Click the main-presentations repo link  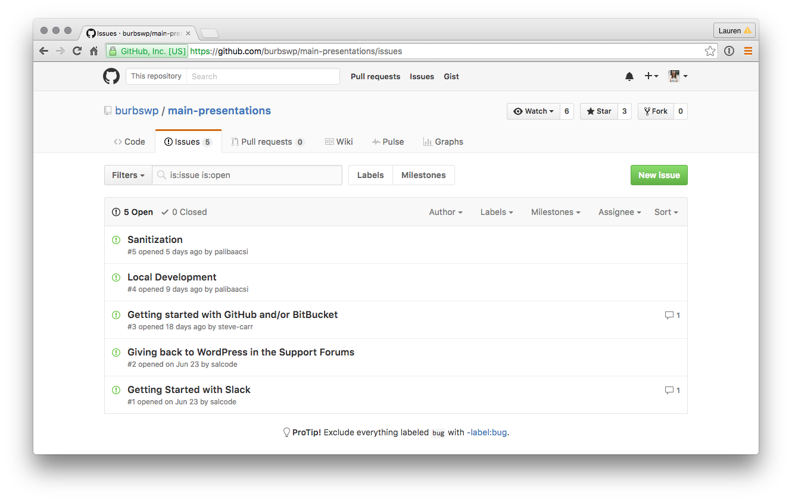click(219, 111)
